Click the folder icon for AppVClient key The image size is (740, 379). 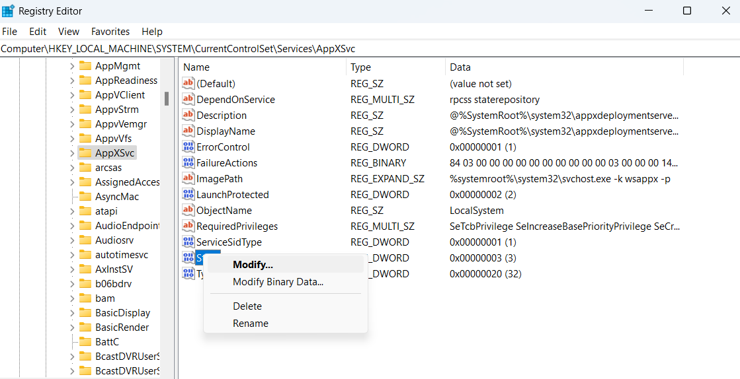85,95
